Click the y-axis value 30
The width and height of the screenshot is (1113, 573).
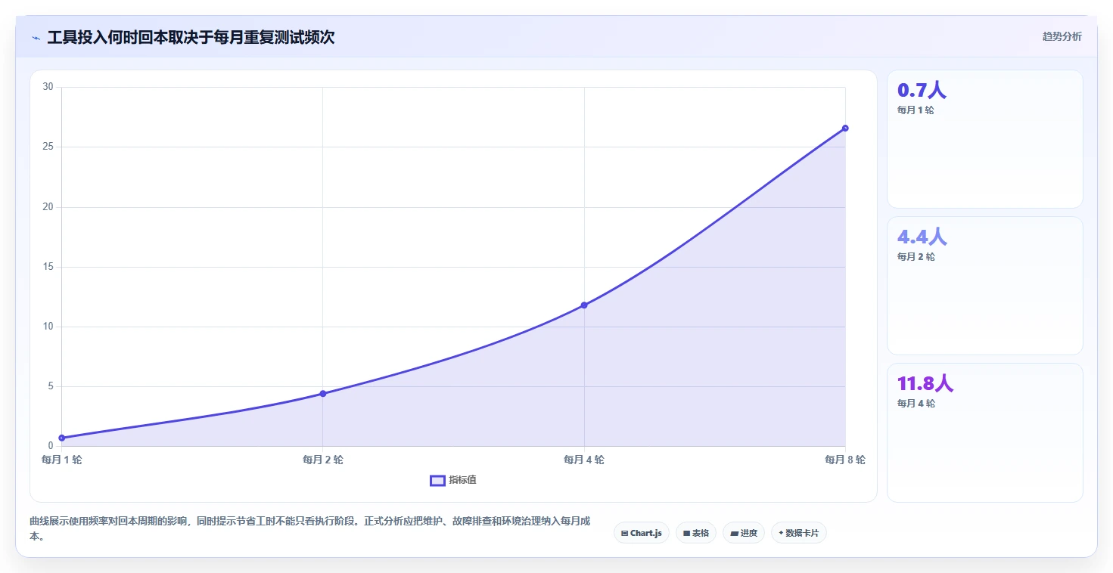pos(48,87)
